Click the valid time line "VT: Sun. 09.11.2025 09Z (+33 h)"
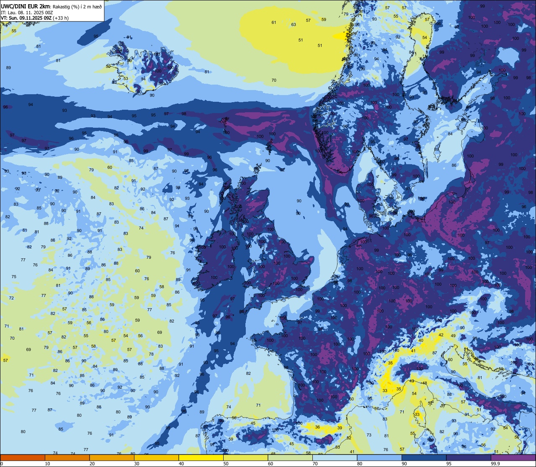The width and height of the screenshot is (536, 467). [x=35, y=18]
